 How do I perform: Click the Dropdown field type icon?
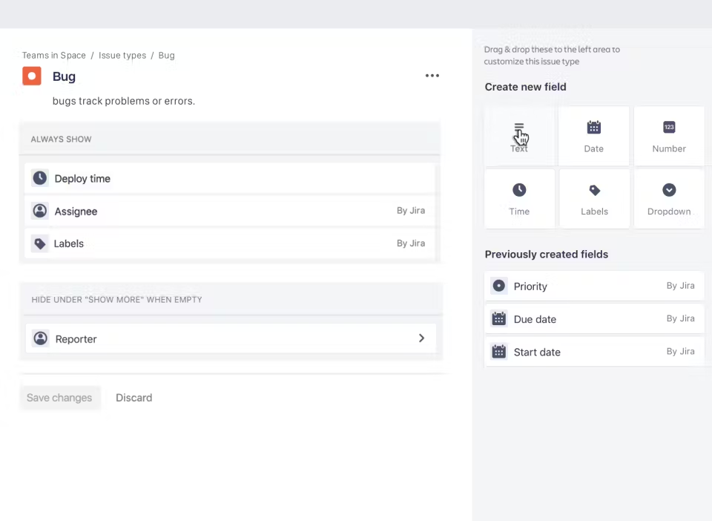click(x=669, y=191)
